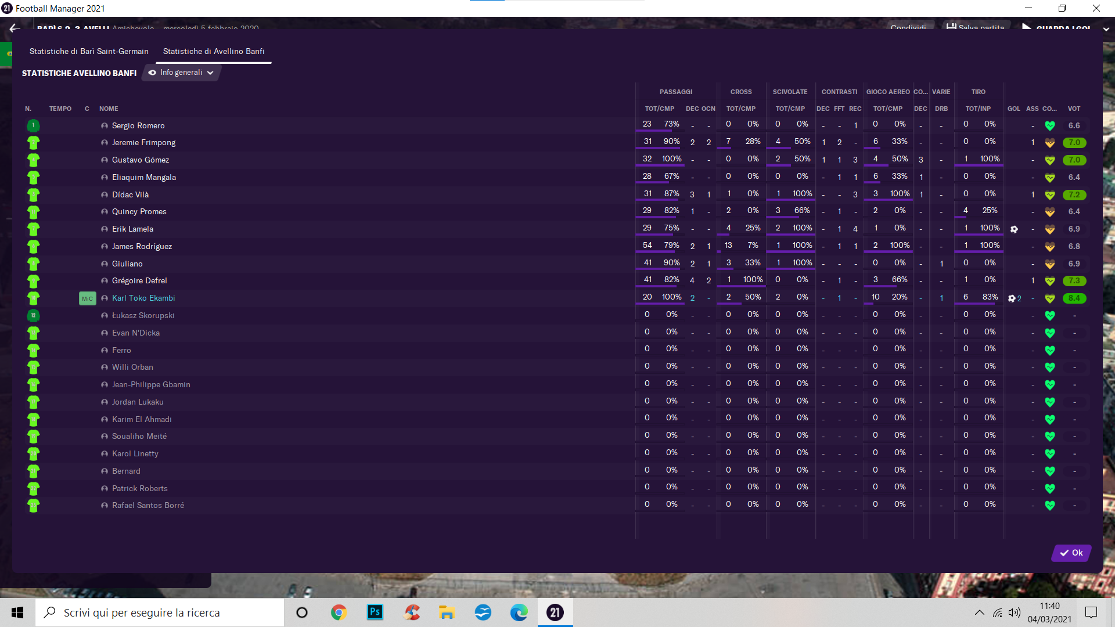
Task: Select Statistiche di Avellino Banfi tab
Action: [x=213, y=51]
